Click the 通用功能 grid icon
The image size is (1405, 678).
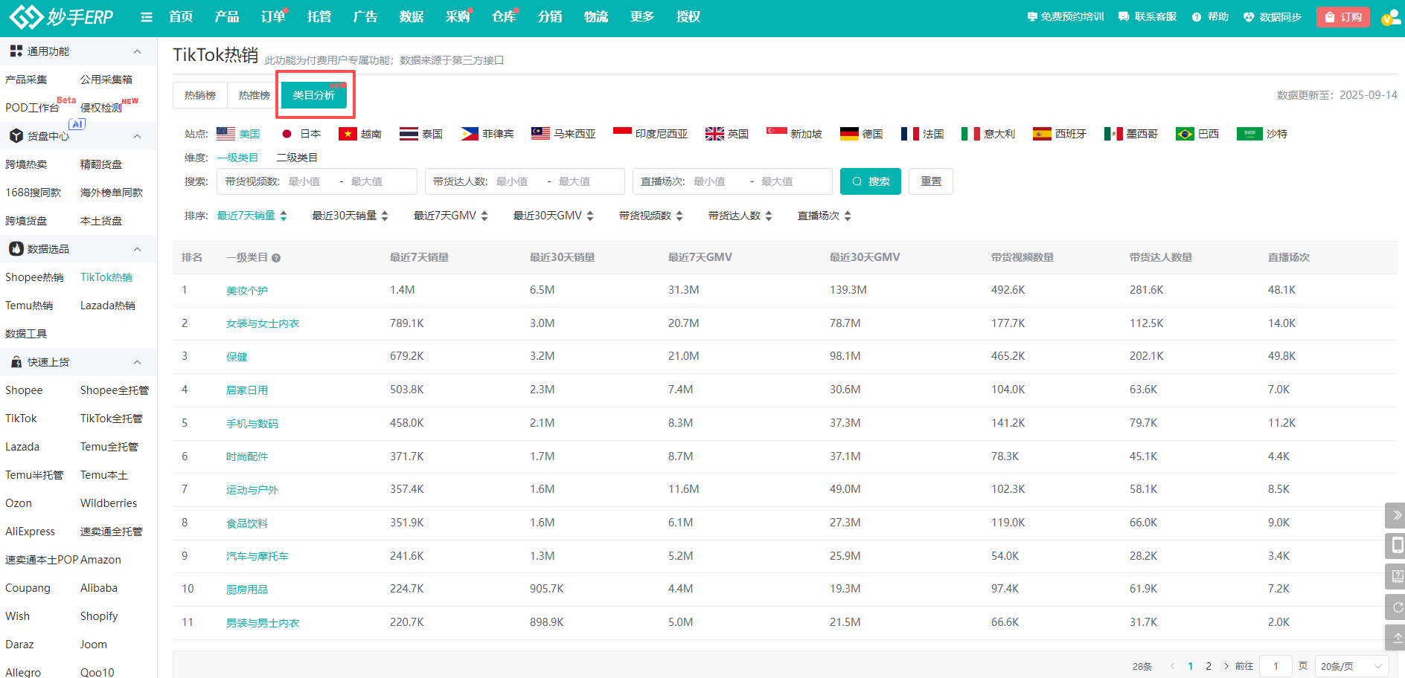click(16, 51)
